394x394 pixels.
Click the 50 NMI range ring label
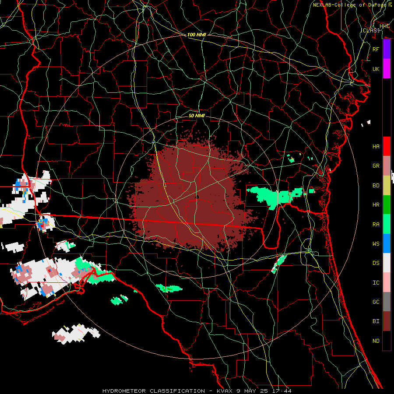pyautogui.click(x=197, y=116)
